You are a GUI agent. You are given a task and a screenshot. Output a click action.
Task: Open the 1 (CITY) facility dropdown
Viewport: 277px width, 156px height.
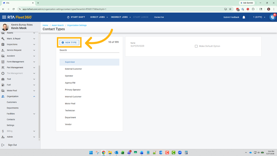[x=259, y=17]
